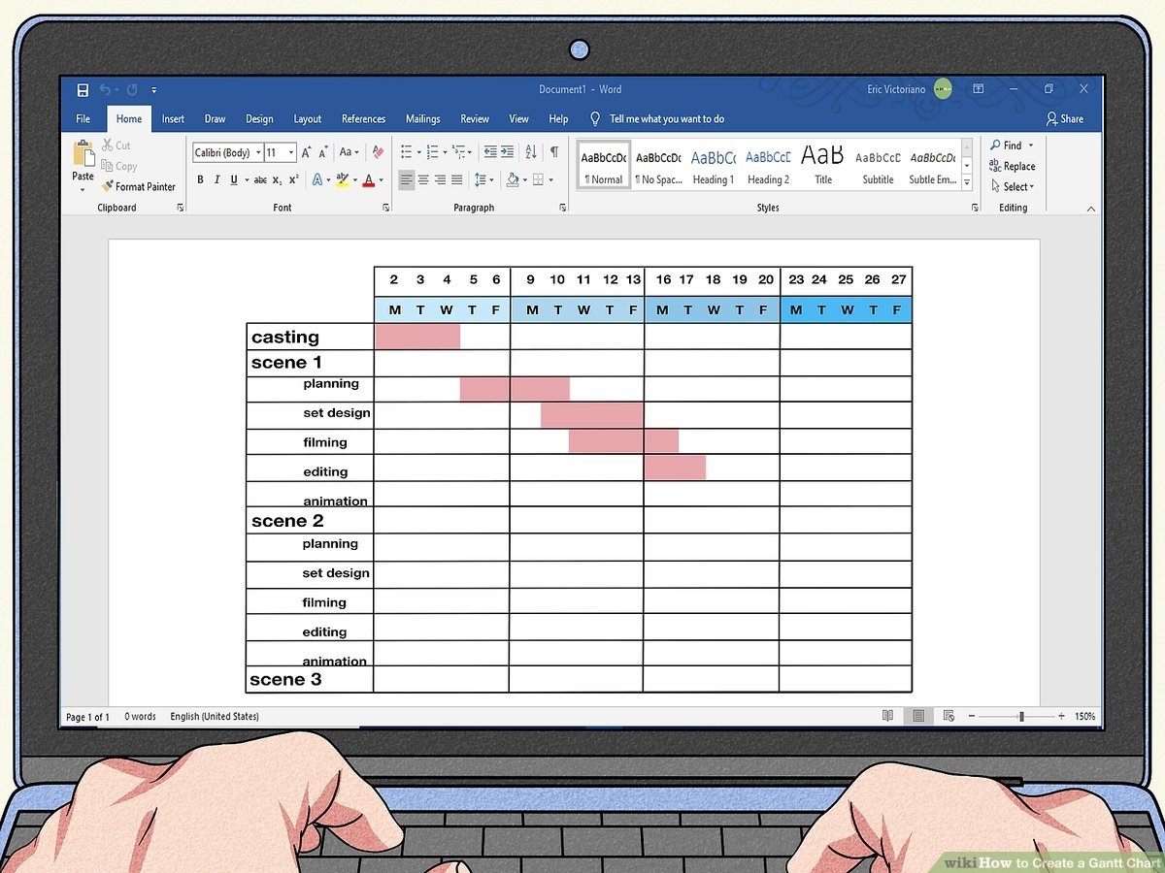Select the Italic formatting icon
The height and width of the screenshot is (873, 1165).
217,179
